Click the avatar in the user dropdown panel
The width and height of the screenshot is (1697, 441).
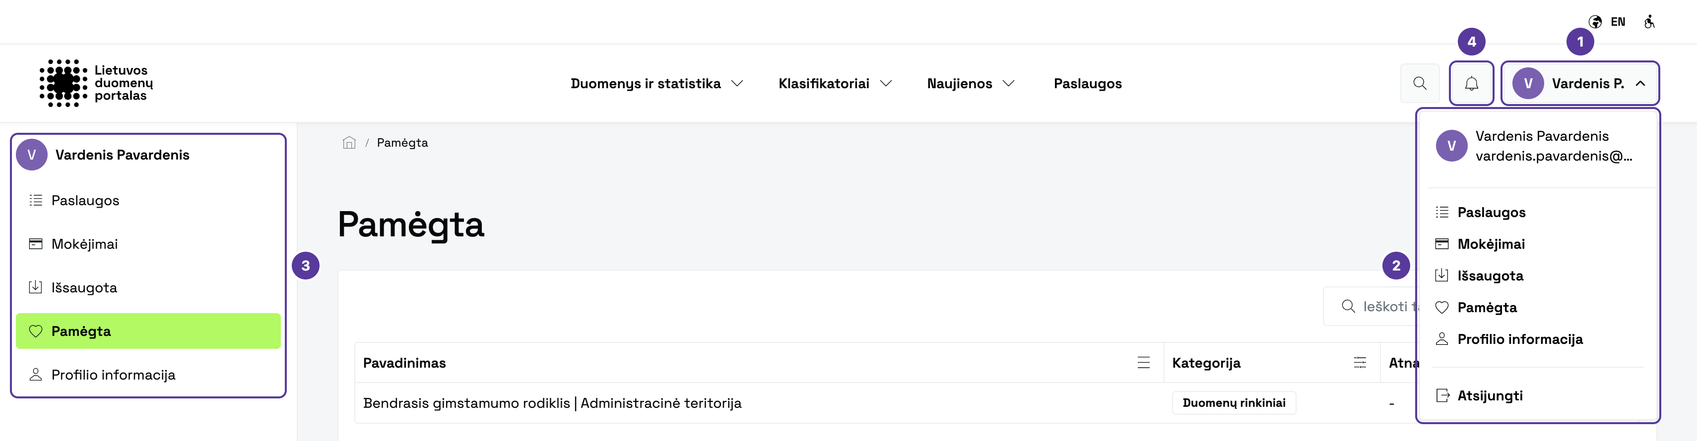coord(1451,146)
